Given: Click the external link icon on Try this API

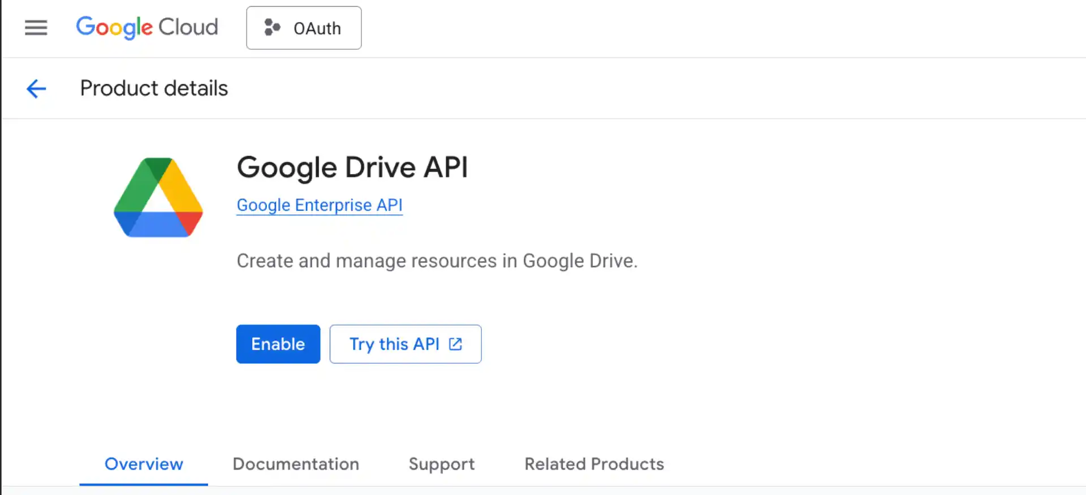Looking at the screenshot, I should (x=455, y=344).
